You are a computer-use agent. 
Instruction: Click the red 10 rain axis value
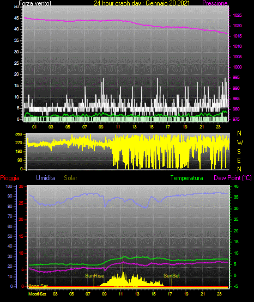click(21, 253)
